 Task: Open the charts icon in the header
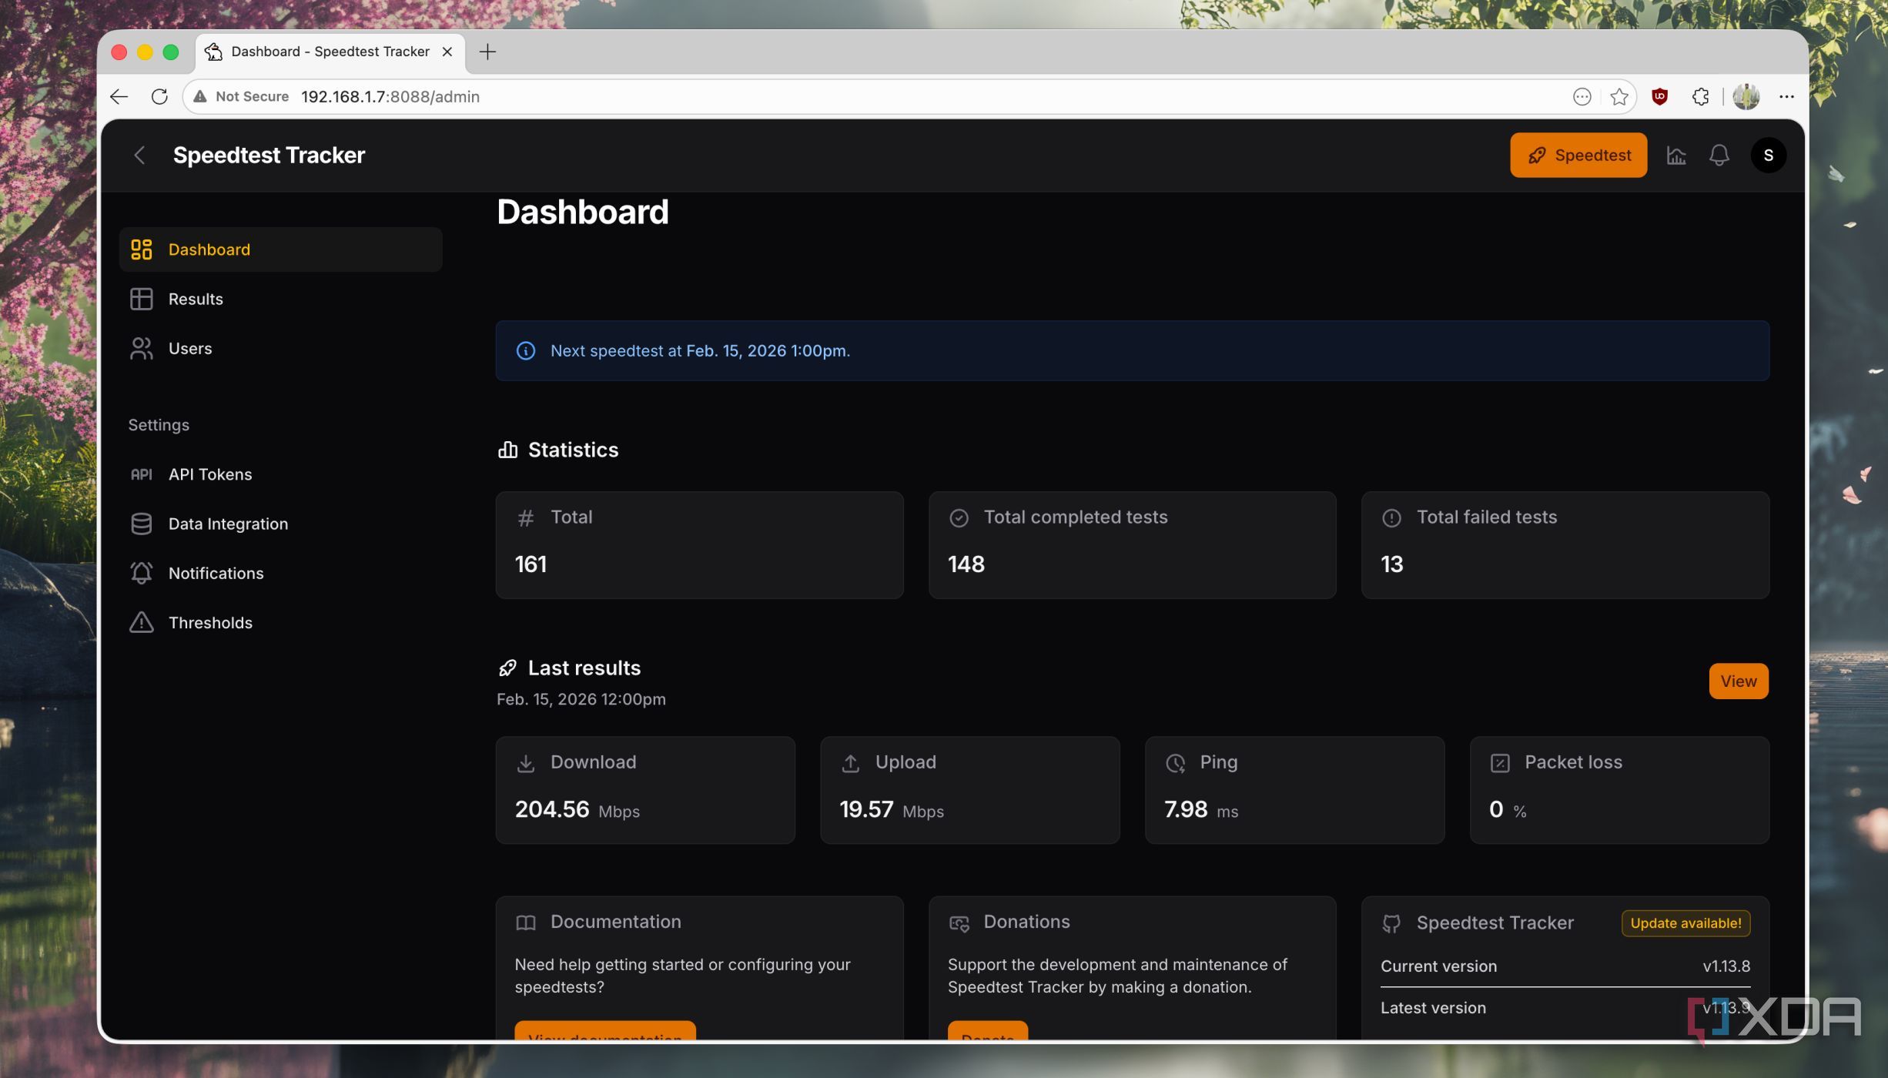tap(1676, 155)
